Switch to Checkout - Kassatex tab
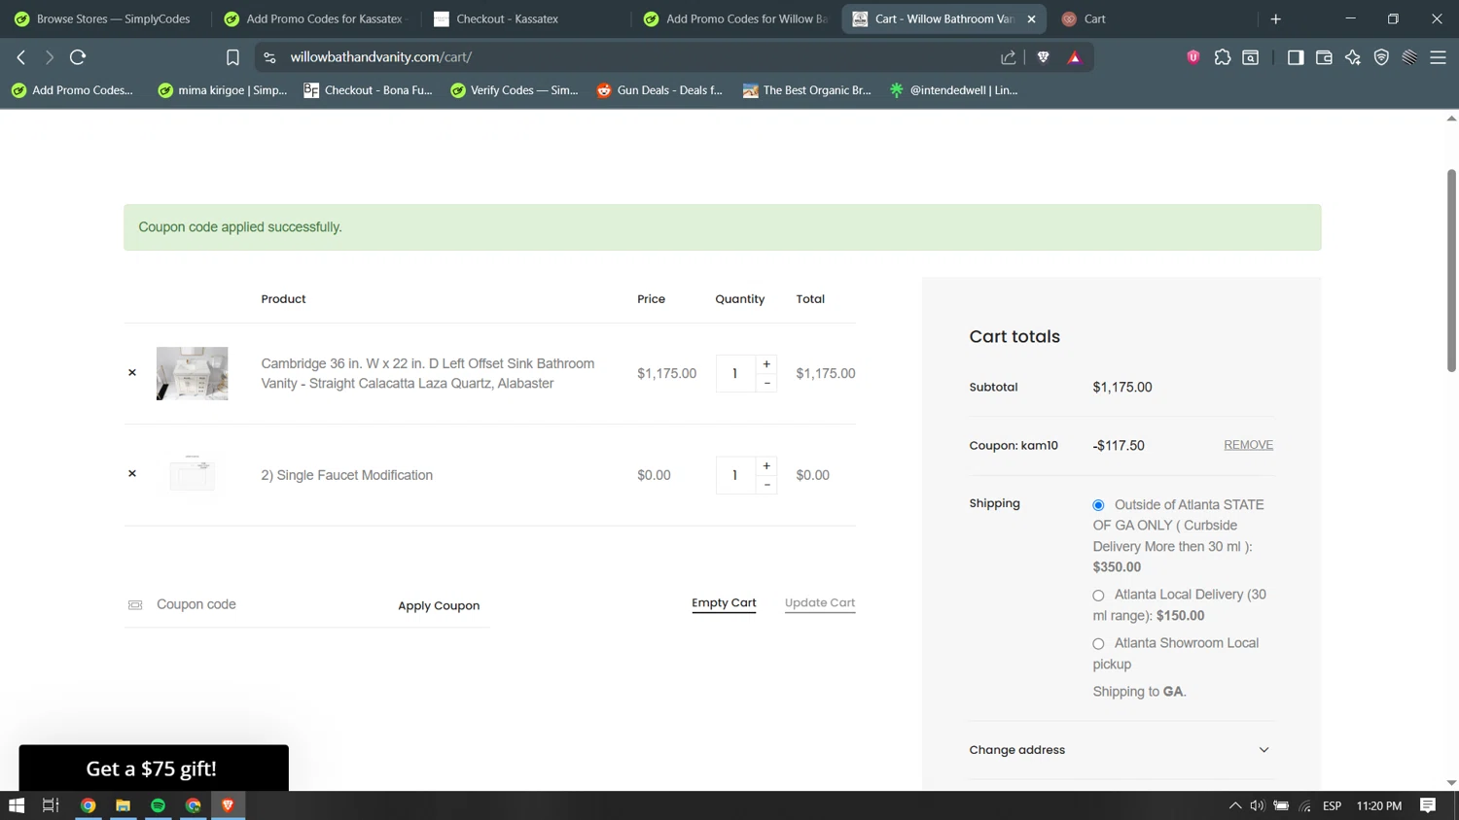Screen dimensions: 1459x820 pyautogui.click(x=525, y=18)
